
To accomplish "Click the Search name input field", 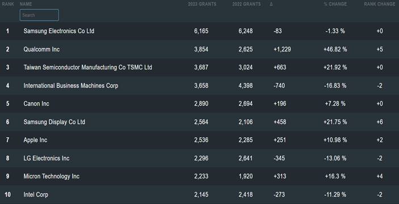I will [39, 15].
